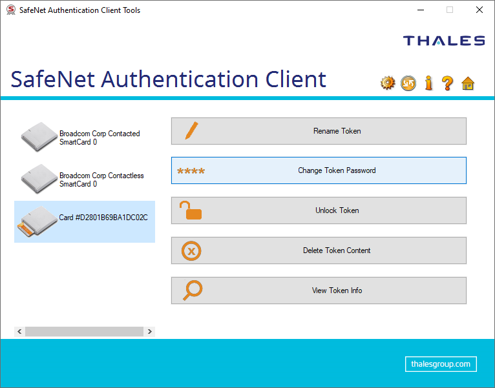Click the open padlock icon on Unlock Token

click(191, 210)
